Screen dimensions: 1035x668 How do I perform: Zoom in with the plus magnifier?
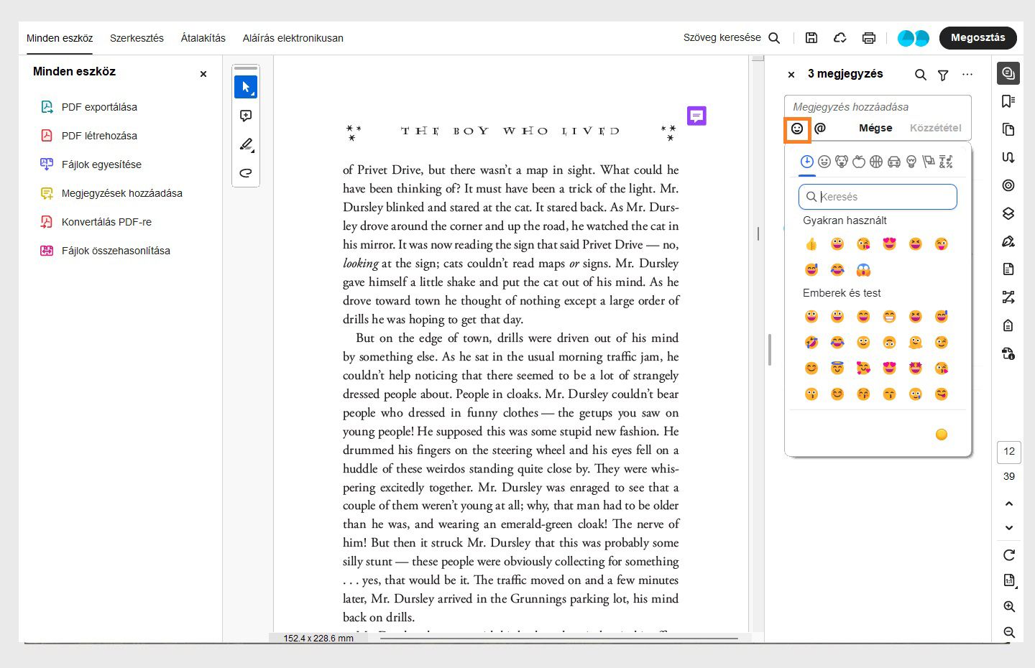1009,607
